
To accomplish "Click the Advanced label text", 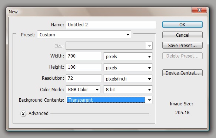I will tap(39, 113).
